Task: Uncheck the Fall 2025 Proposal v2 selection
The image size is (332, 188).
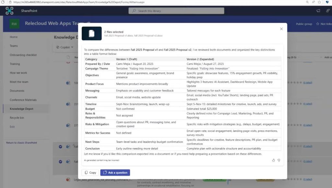Action: click(60, 161)
